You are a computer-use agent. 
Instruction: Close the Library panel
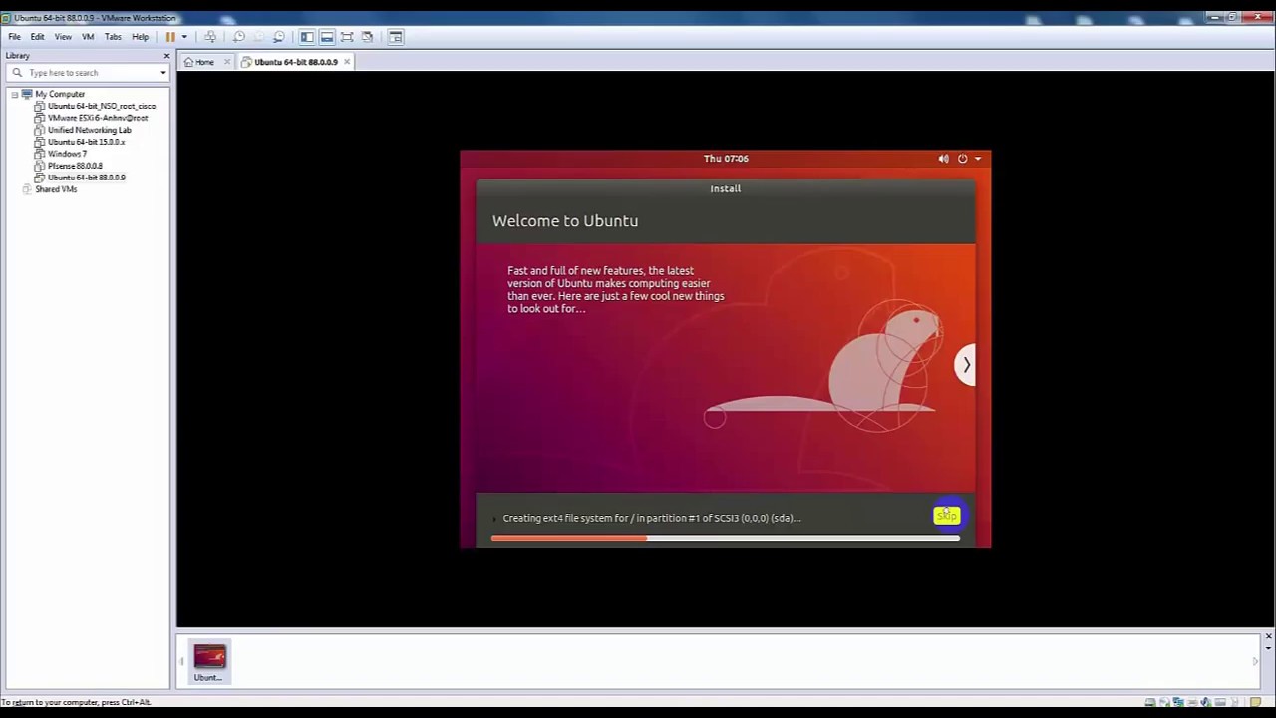click(x=166, y=56)
